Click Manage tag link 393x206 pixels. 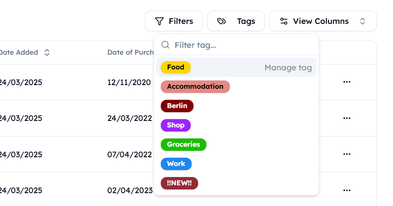[x=288, y=68]
